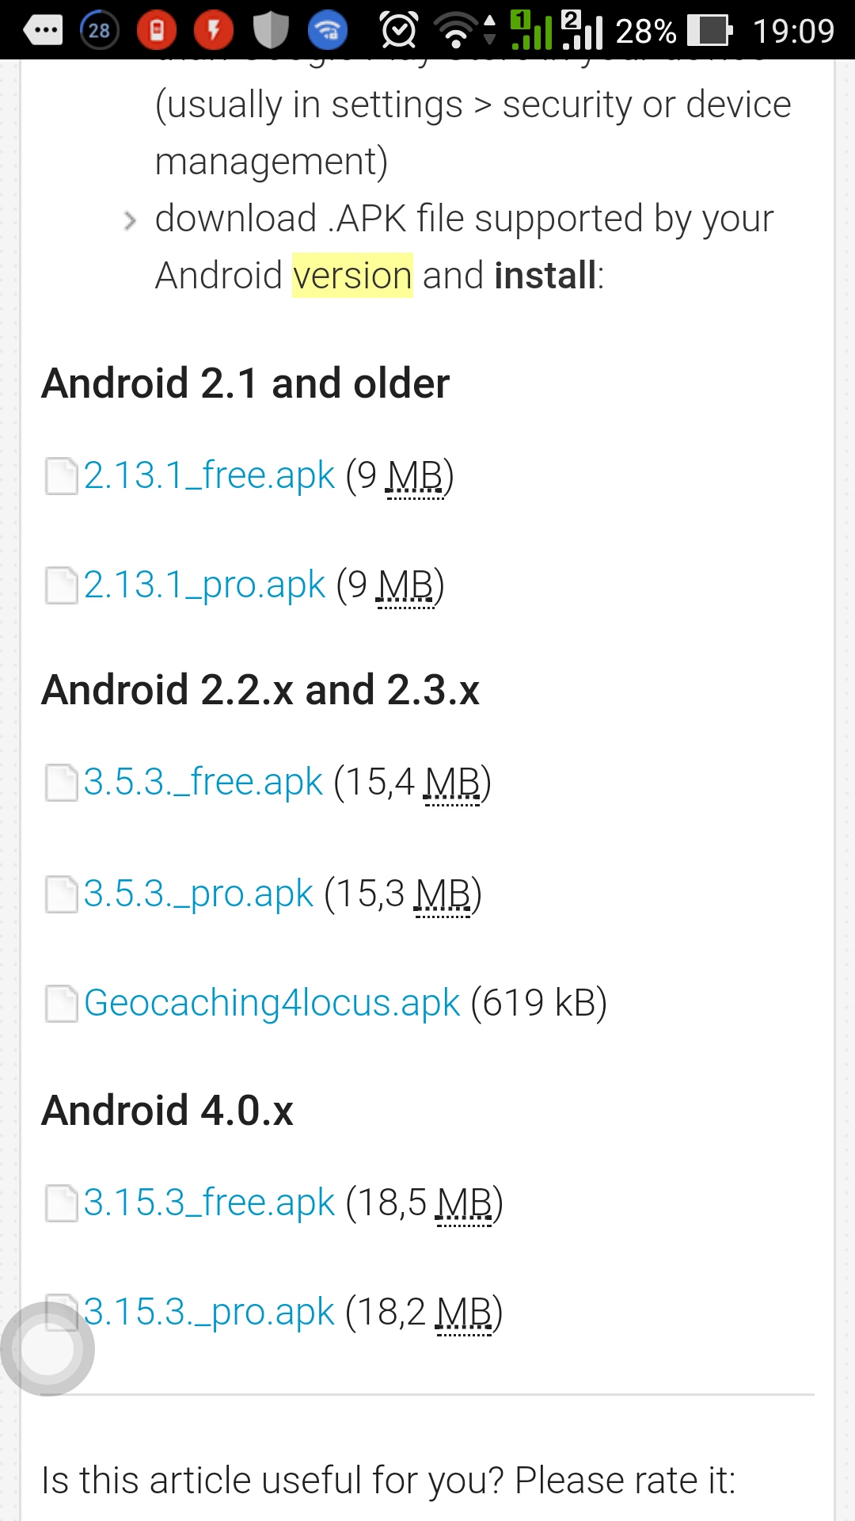This screenshot has height=1521, width=855.
Task: Open the 3.15.3._pro.apk link
Action: tap(209, 1313)
